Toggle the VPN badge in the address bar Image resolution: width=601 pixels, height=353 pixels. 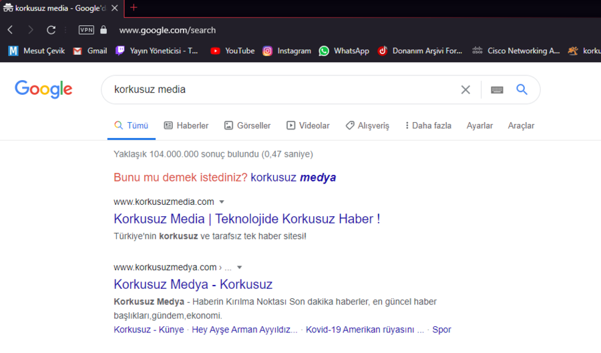coord(86,30)
